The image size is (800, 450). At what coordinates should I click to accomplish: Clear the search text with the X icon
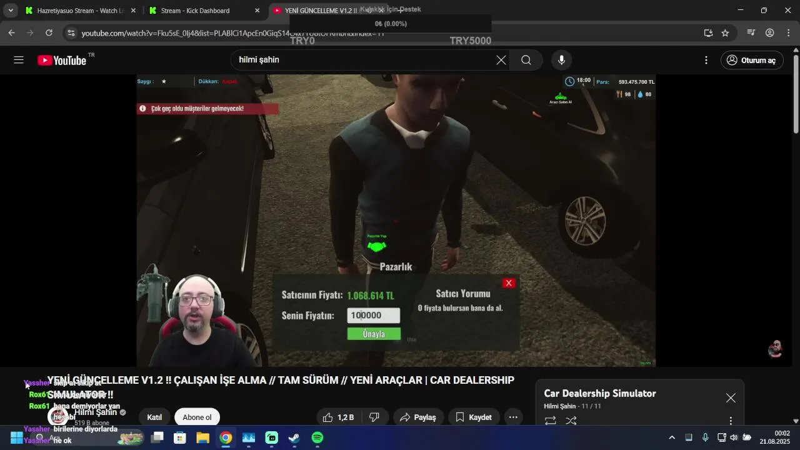501,60
